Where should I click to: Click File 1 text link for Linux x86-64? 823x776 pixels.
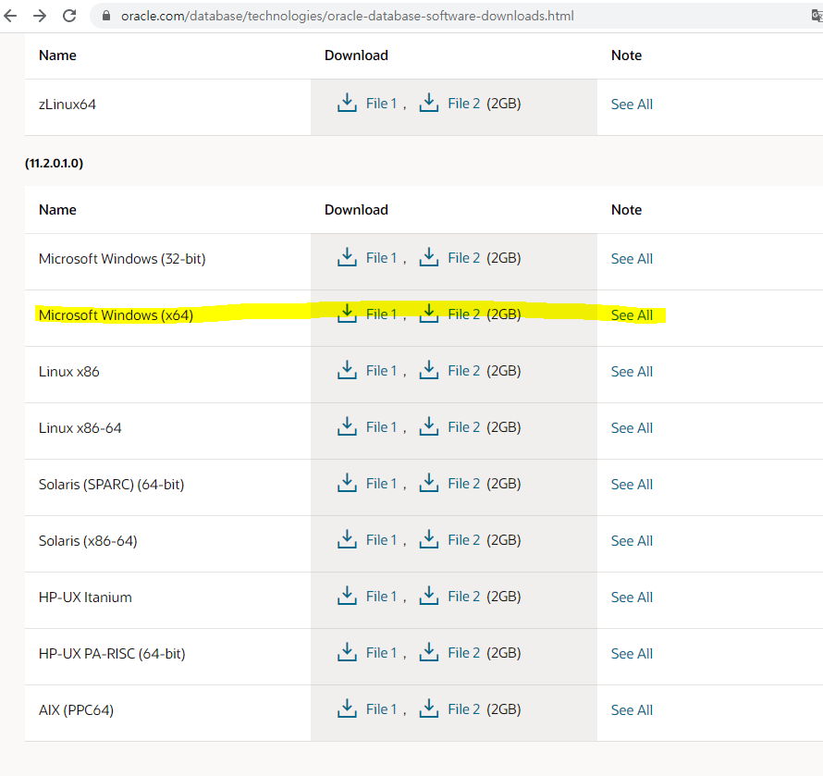(381, 427)
